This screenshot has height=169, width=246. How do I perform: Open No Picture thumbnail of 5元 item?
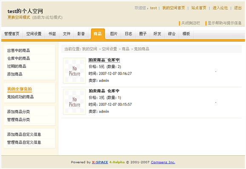pyautogui.click(x=74, y=71)
